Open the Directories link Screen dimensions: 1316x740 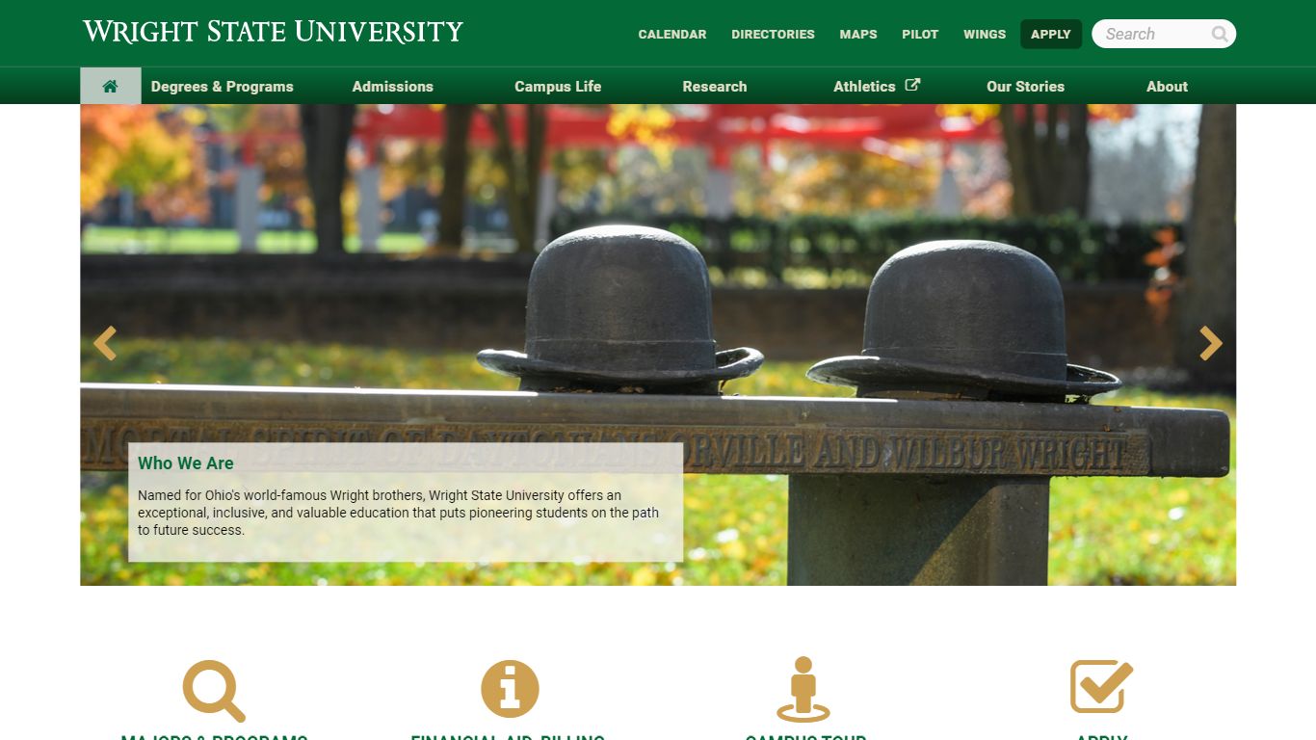pyautogui.click(x=773, y=34)
